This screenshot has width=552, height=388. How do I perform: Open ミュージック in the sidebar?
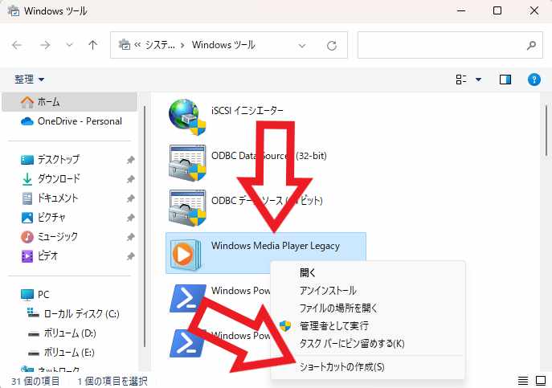point(57,237)
